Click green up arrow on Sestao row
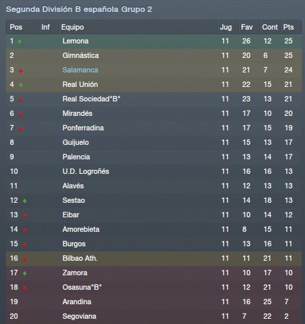 (x=24, y=201)
